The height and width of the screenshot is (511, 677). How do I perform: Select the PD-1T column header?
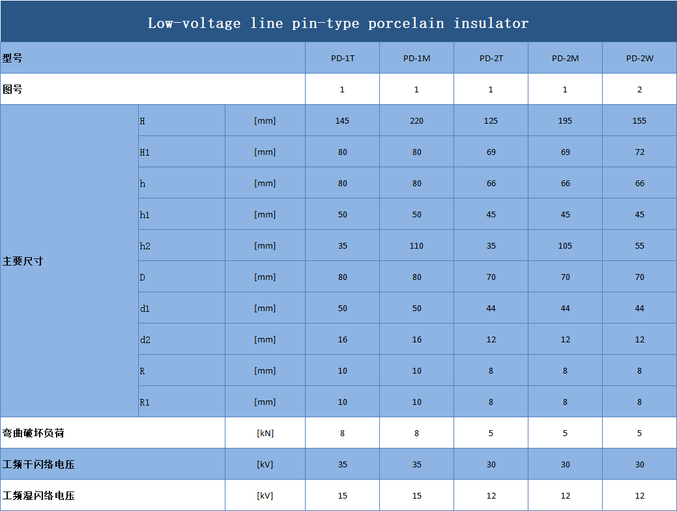click(342, 58)
